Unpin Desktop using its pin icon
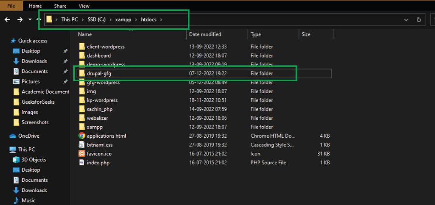This screenshot has height=205, width=435. pos(65,51)
